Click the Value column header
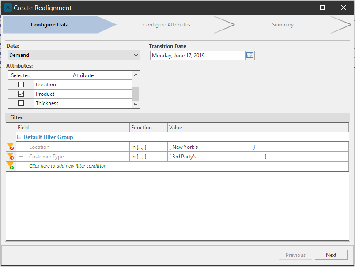Screen dimensions: 355x267 [x=258, y=128]
